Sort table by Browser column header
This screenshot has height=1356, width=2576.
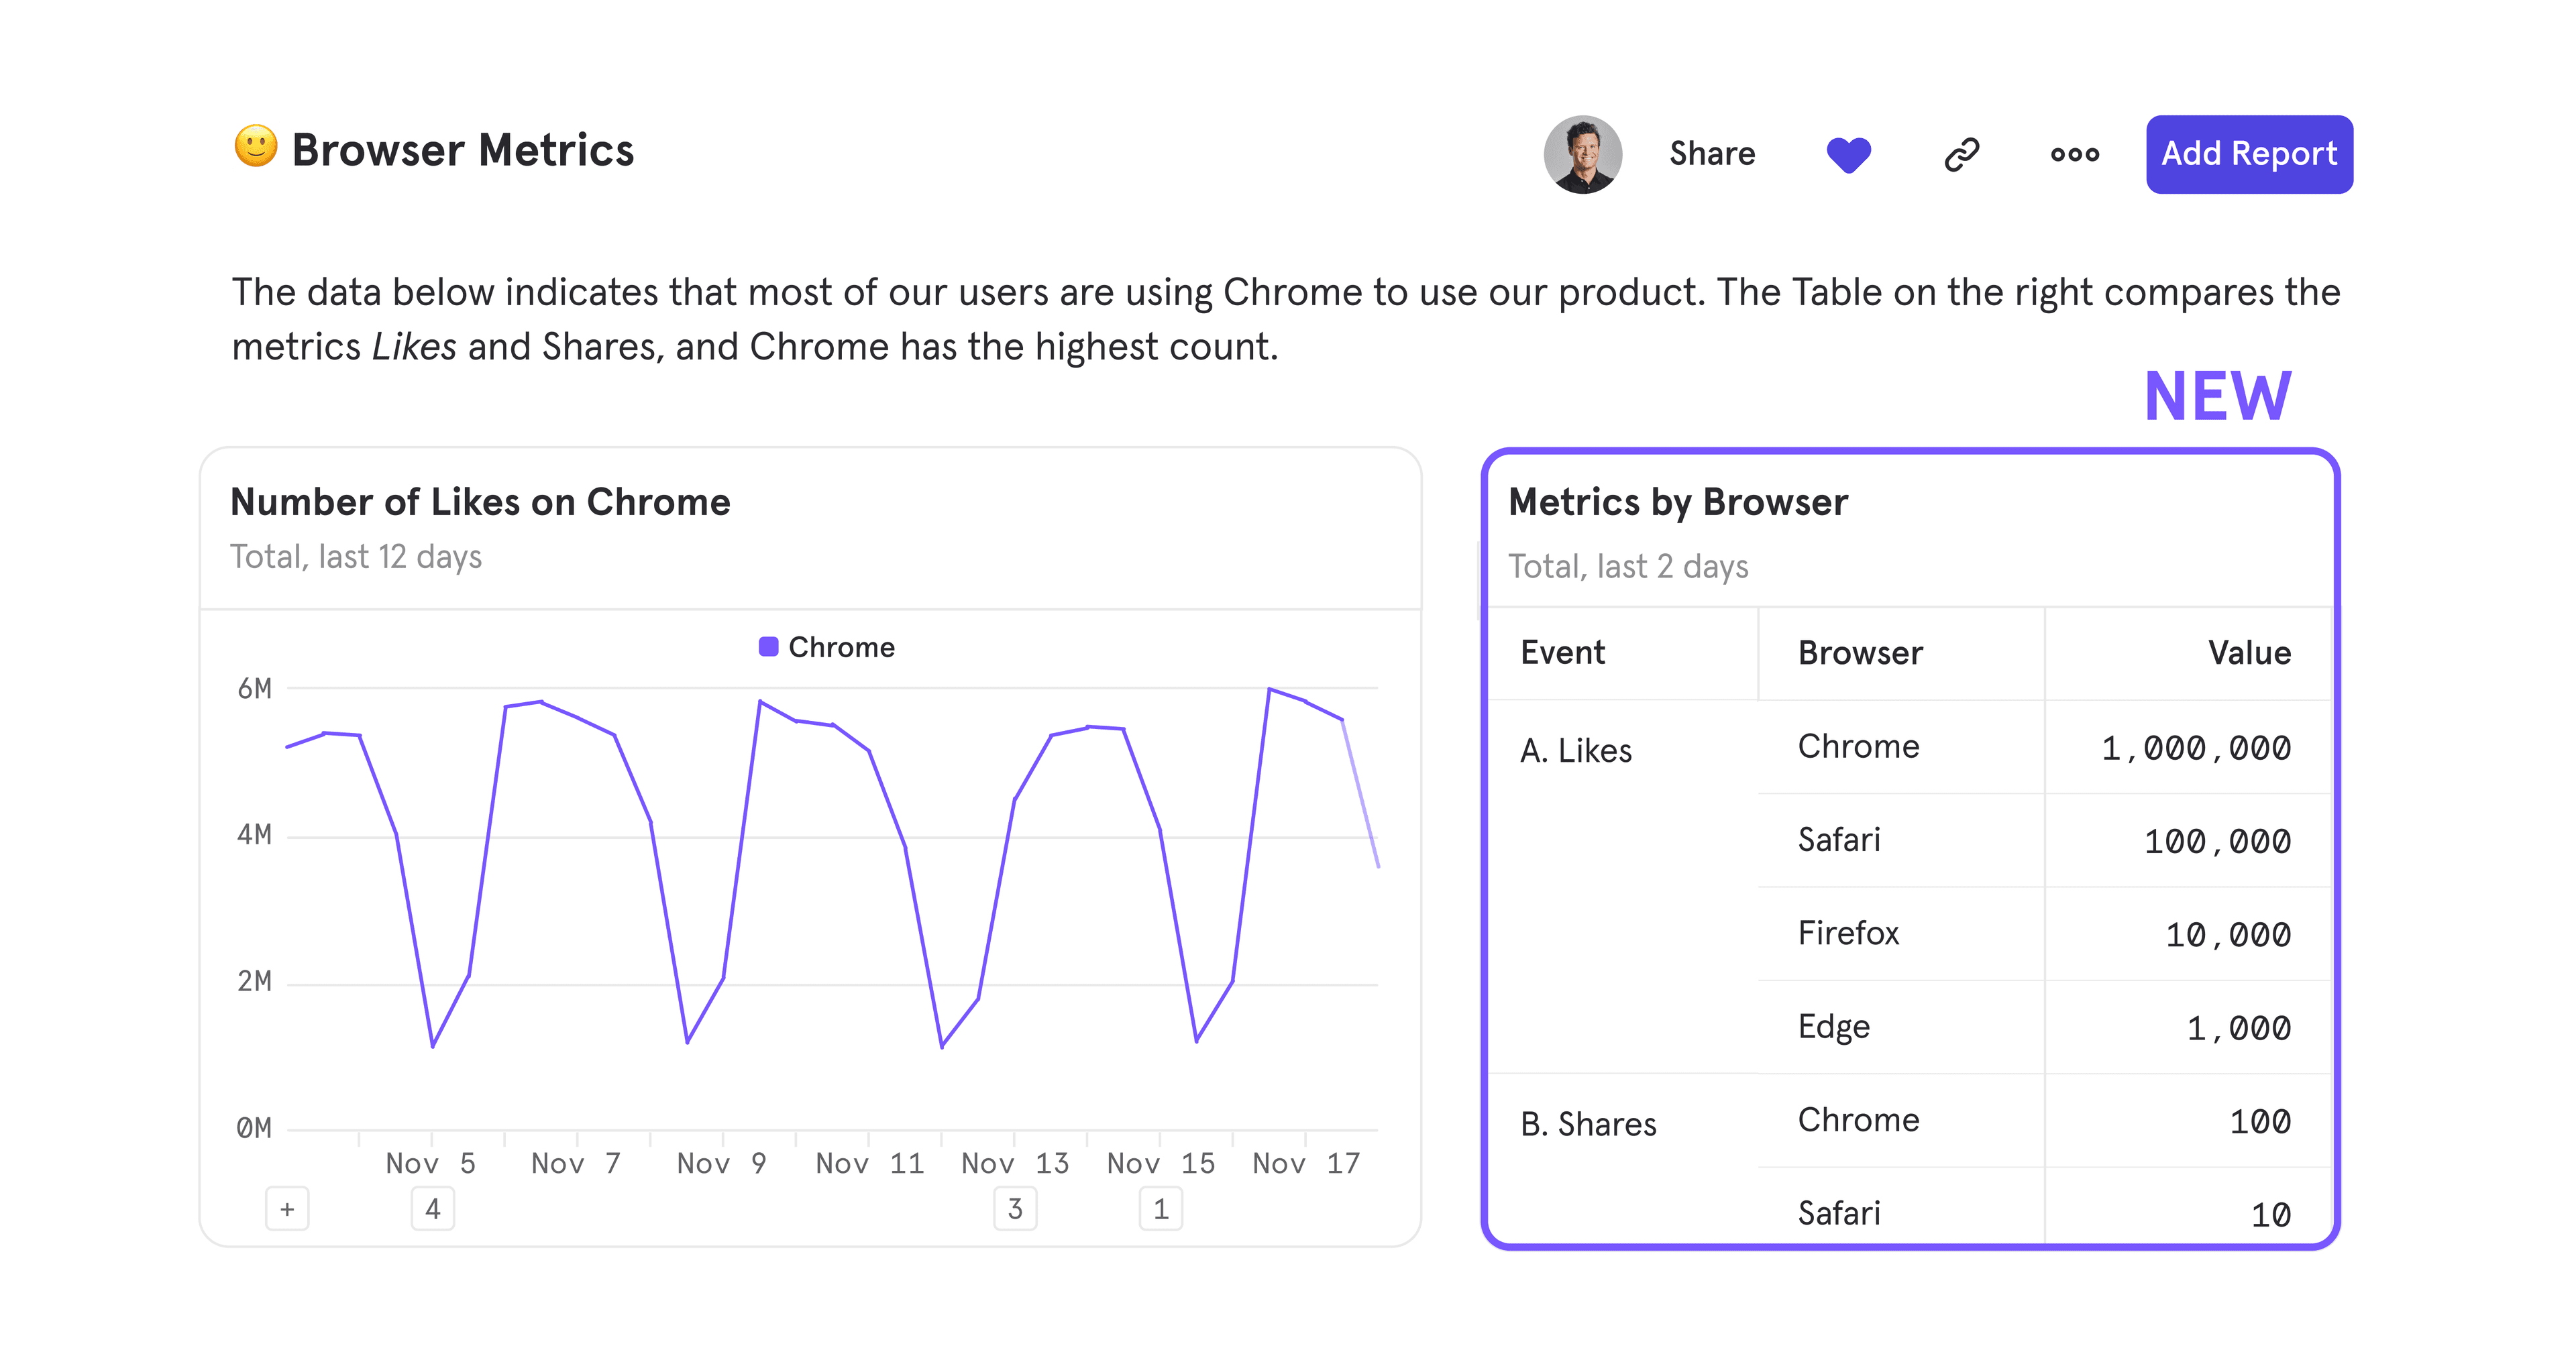1859,653
